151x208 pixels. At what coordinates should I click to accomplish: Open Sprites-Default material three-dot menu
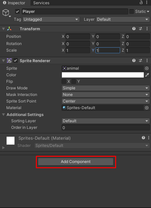point(149,138)
